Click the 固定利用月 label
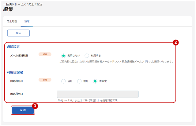The width and height of the screenshot is (196, 126). click(17, 81)
